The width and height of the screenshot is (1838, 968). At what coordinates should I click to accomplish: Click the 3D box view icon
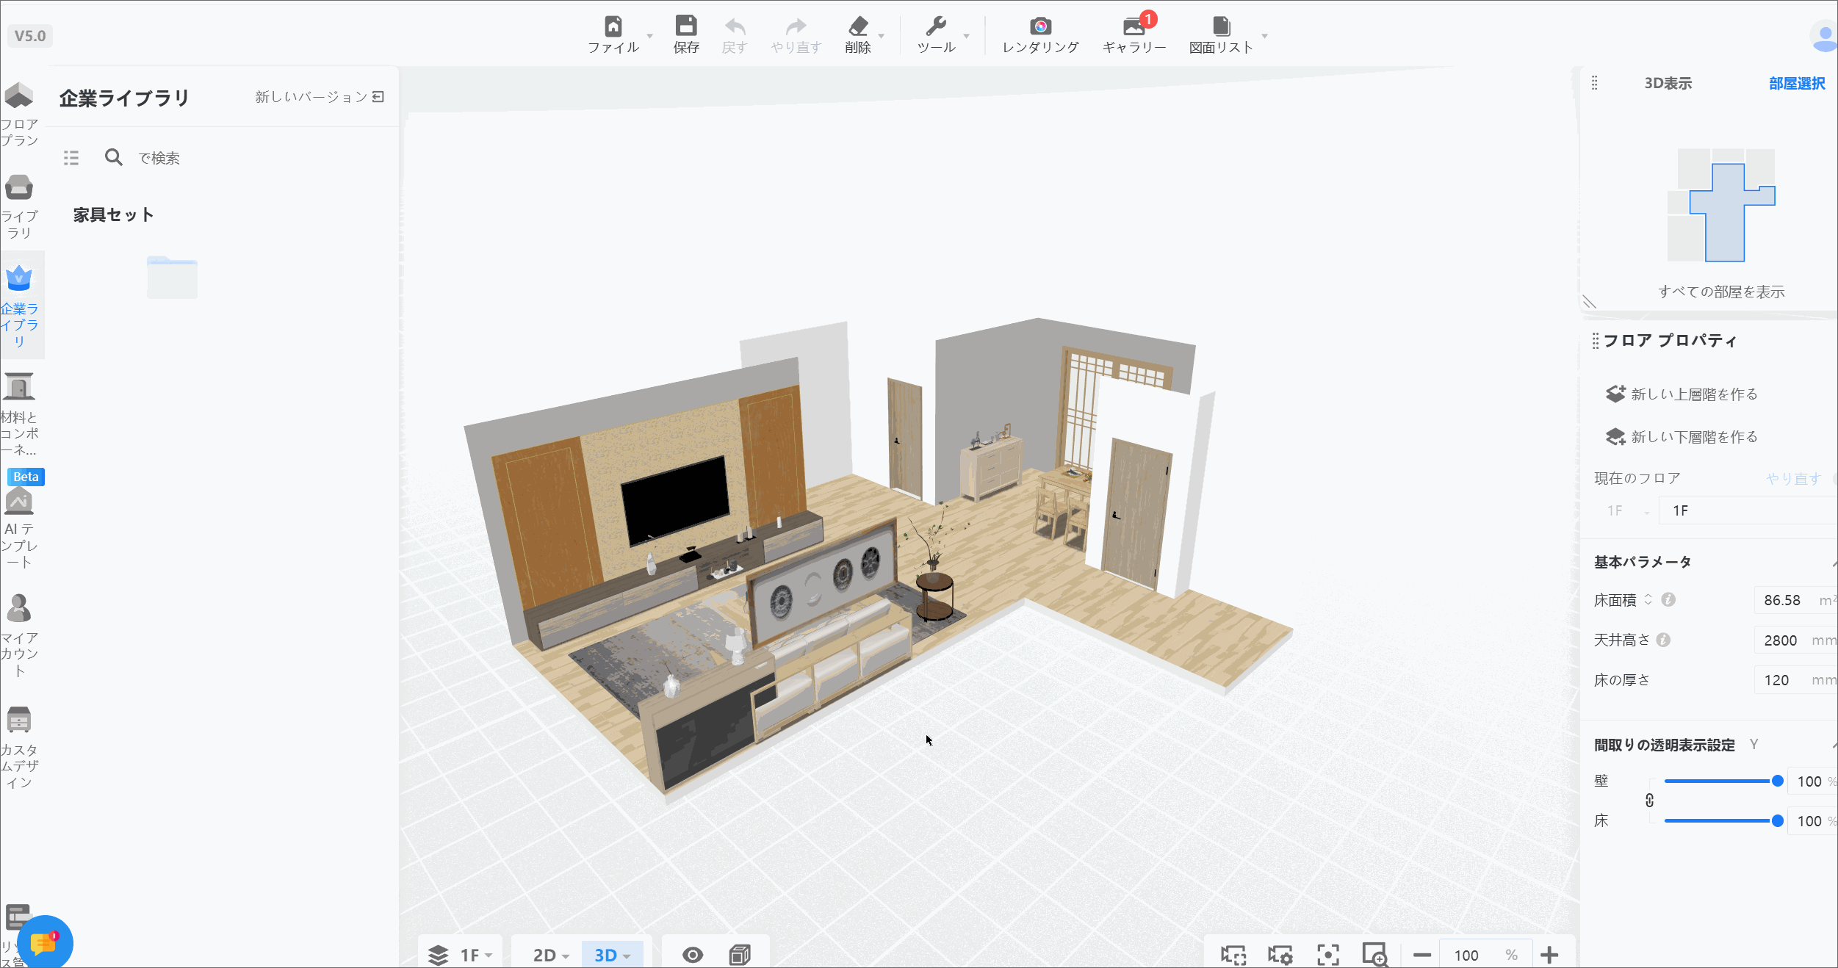coord(740,955)
